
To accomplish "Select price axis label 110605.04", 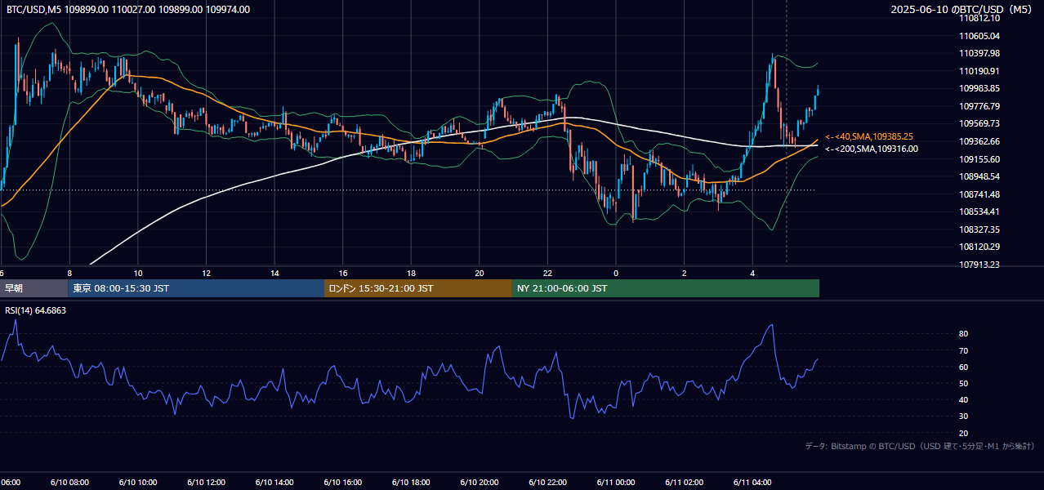I will (979, 36).
